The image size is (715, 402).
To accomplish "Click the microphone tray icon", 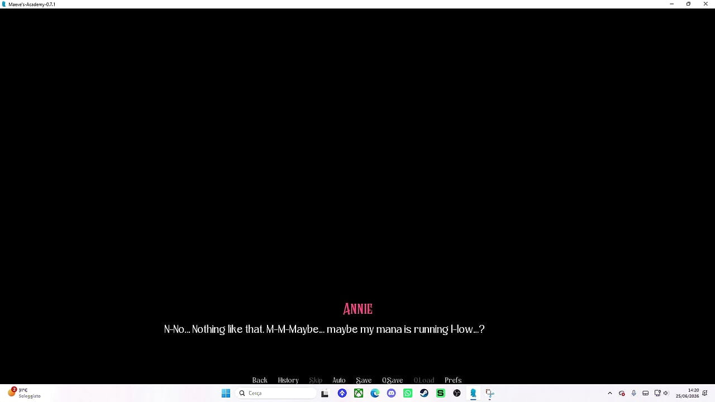I will [633, 393].
